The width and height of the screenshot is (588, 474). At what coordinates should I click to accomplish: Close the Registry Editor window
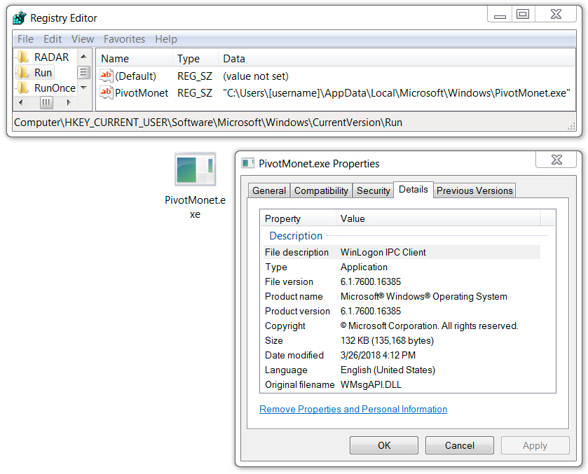tap(556, 15)
